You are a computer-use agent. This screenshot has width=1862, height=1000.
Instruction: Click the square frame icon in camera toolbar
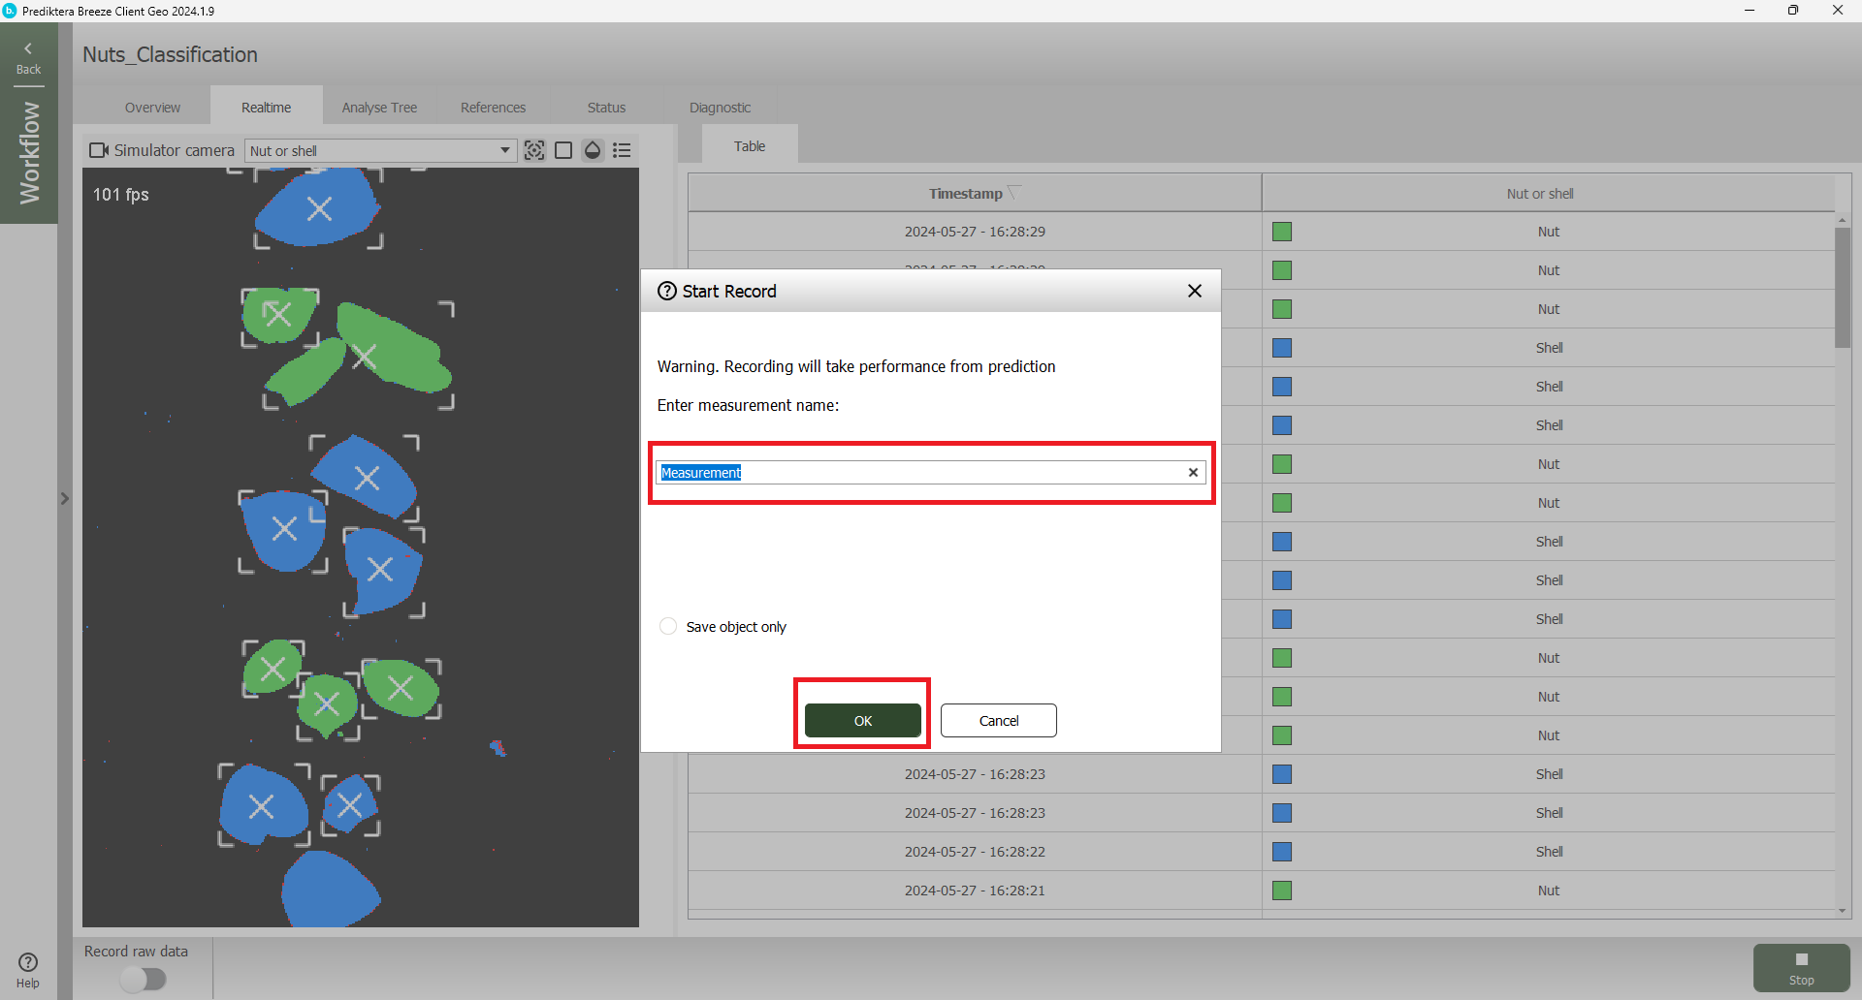click(563, 150)
